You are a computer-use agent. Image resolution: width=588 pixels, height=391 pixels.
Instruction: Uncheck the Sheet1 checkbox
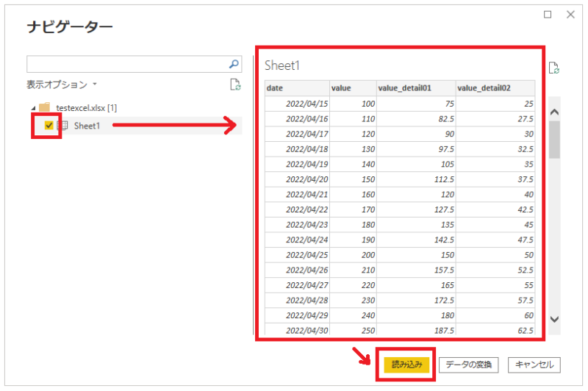49,126
